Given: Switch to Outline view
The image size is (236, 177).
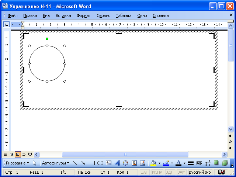Looking at the screenshot, I should click(x=24, y=154).
